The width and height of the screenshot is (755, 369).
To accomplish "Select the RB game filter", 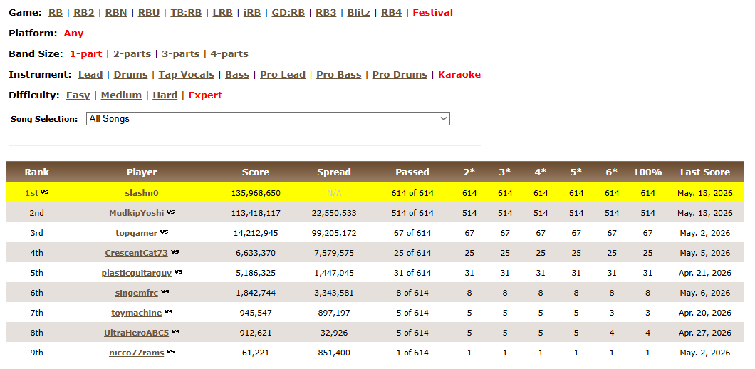I will coord(56,13).
